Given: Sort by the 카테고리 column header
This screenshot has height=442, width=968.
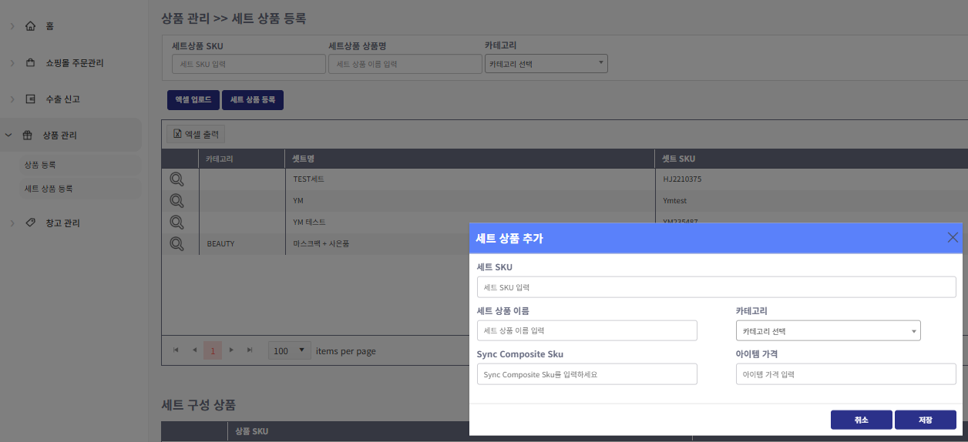Looking at the screenshot, I should point(242,159).
